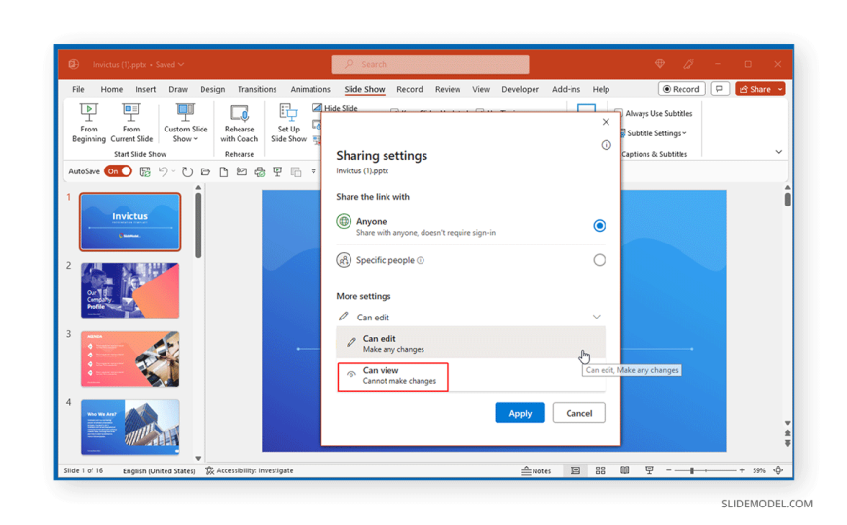The image size is (847, 525).
Task: Open Rehearse with Coach
Action: point(239,123)
